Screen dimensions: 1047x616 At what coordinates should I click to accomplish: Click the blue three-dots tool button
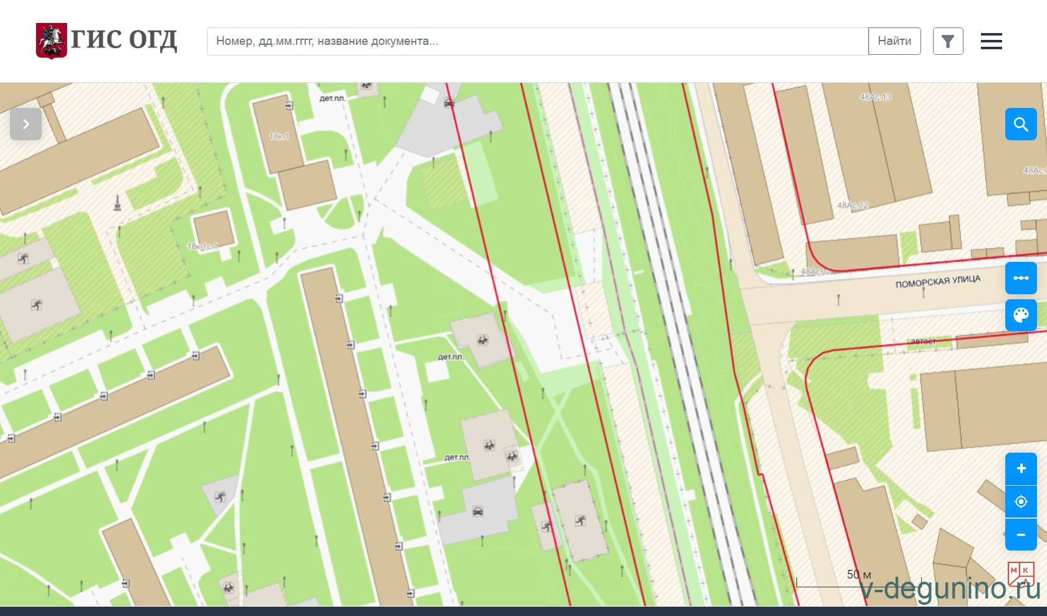(1020, 278)
